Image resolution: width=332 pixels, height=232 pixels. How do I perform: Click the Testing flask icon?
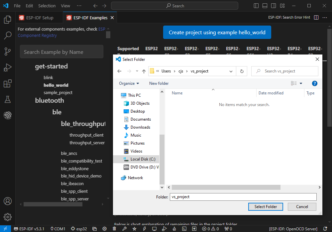tap(7, 99)
